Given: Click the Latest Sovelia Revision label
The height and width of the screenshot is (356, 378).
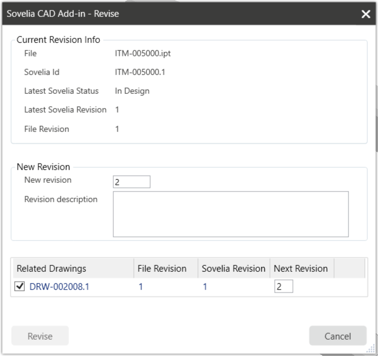Looking at the screenshot, I should point(65,110).
